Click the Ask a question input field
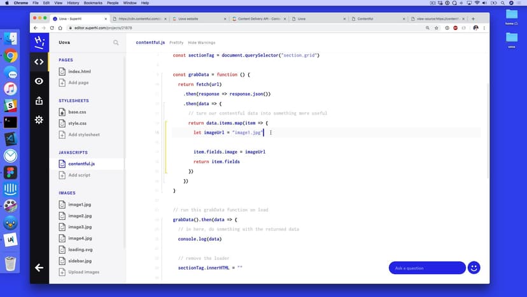This screenshot has height=297, width=527. tap(426, 268)
